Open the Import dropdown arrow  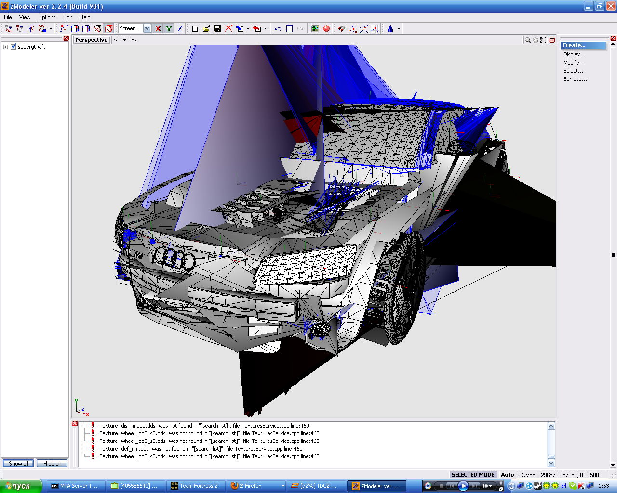point(248,28)
